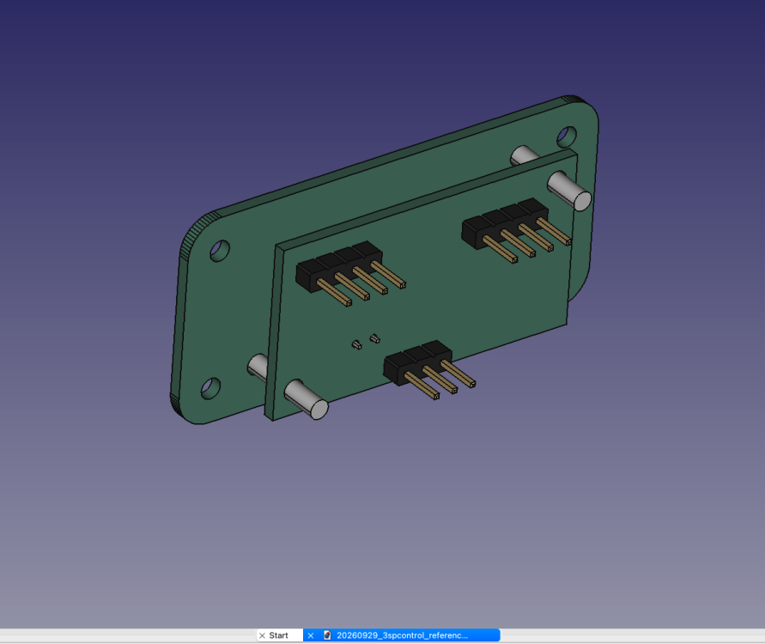Select the four-pin header on the board's left side
The image size is (765, 644).
click(351, 273)
